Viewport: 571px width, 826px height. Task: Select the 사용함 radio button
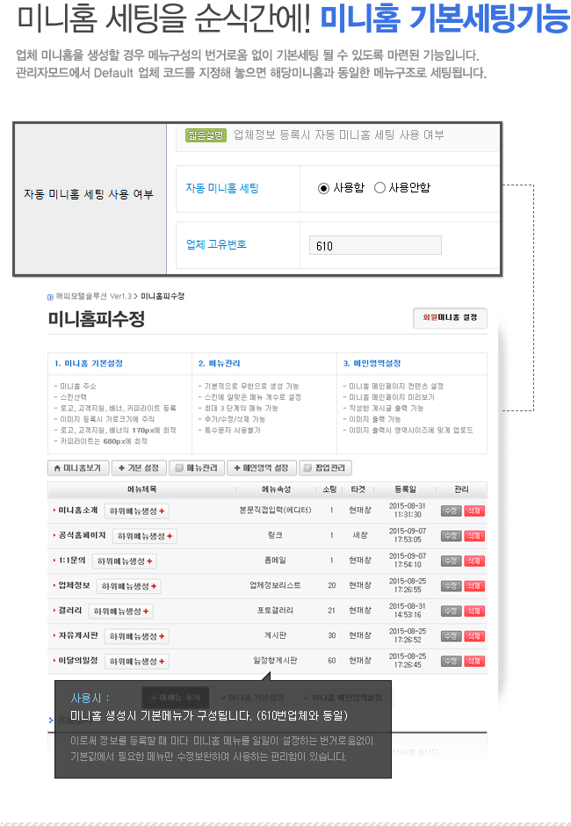tap(323, 188)
